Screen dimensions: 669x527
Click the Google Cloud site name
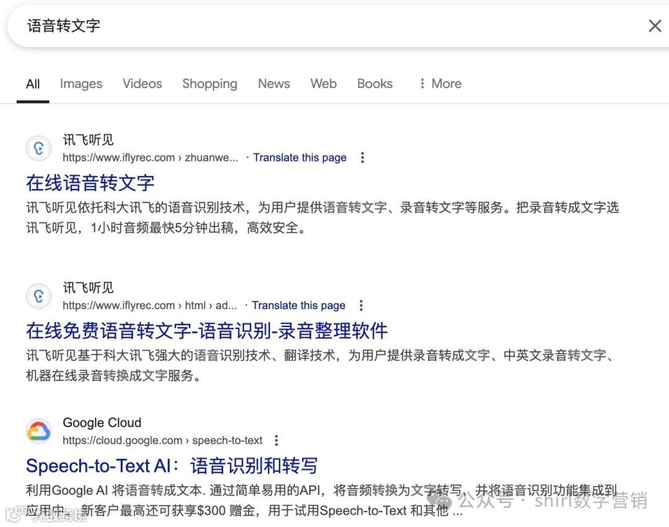pyautogui.click(x=102, y=422)
